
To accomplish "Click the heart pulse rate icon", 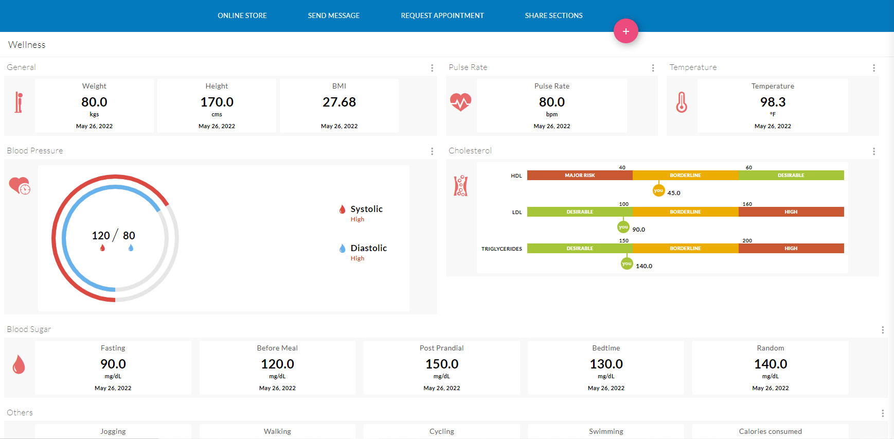I will point(460,102).
